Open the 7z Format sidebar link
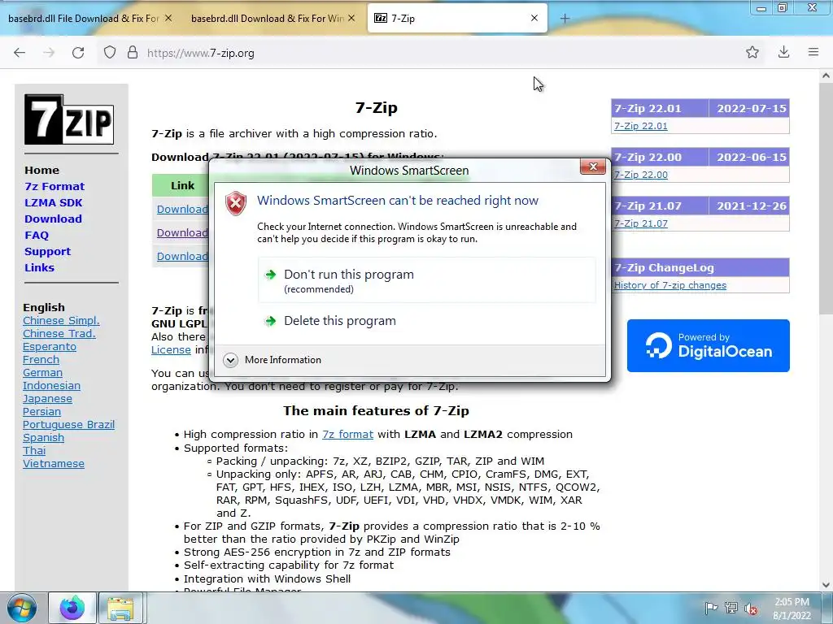The image size is (833, 624). pos(55,186)
